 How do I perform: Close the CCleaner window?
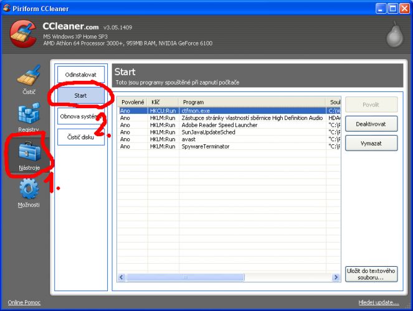[404, 9]
